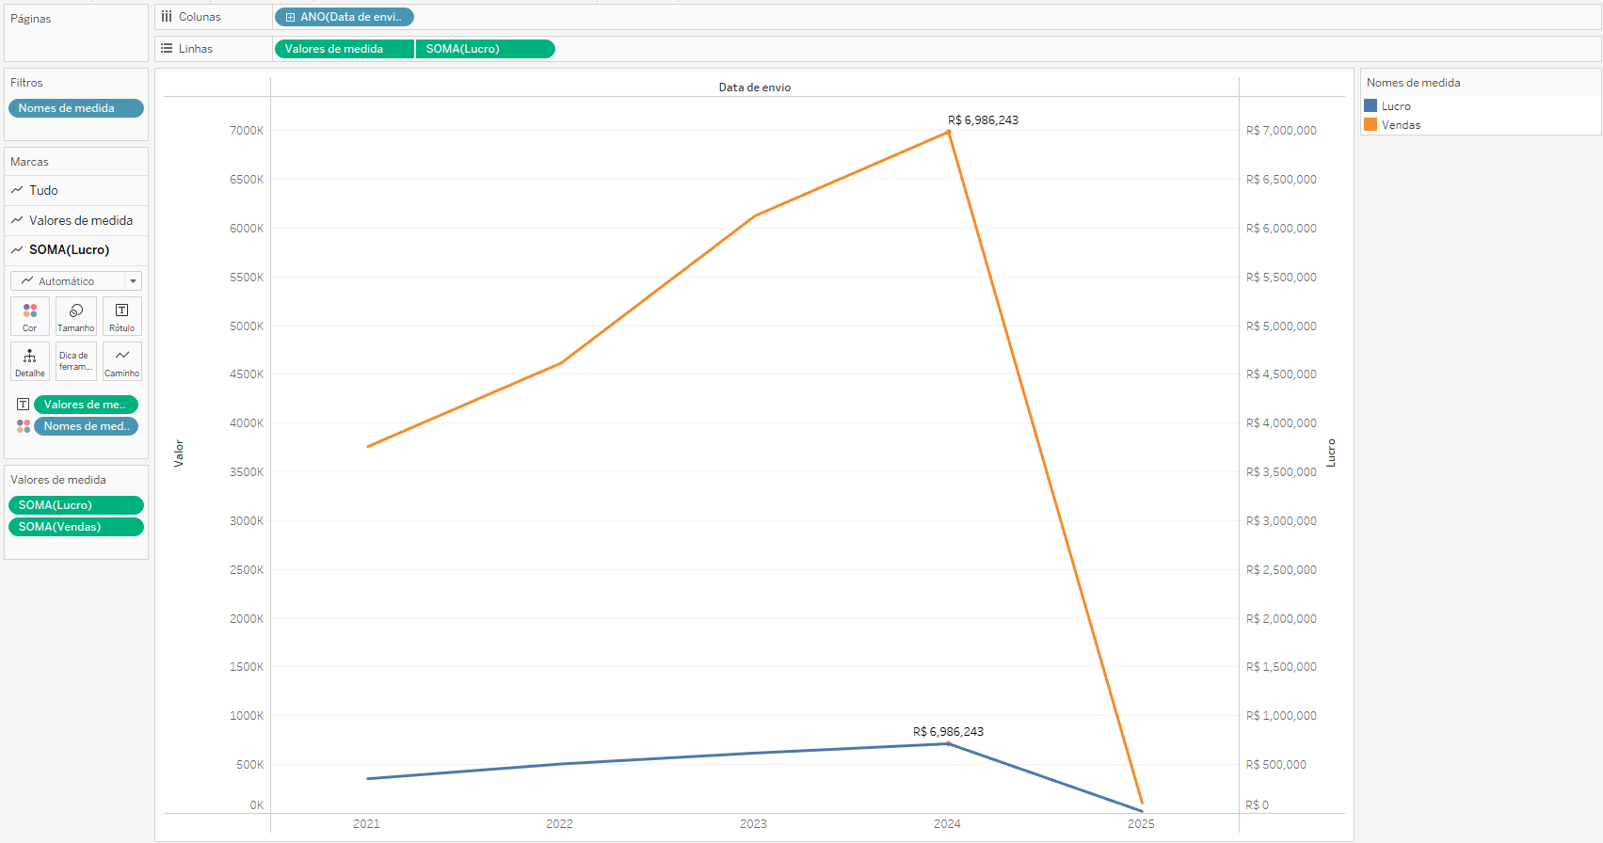This screenshot has width=1603, height=843.
Task: Click the Dica de ferramenta button
Action: click(75, 361)
